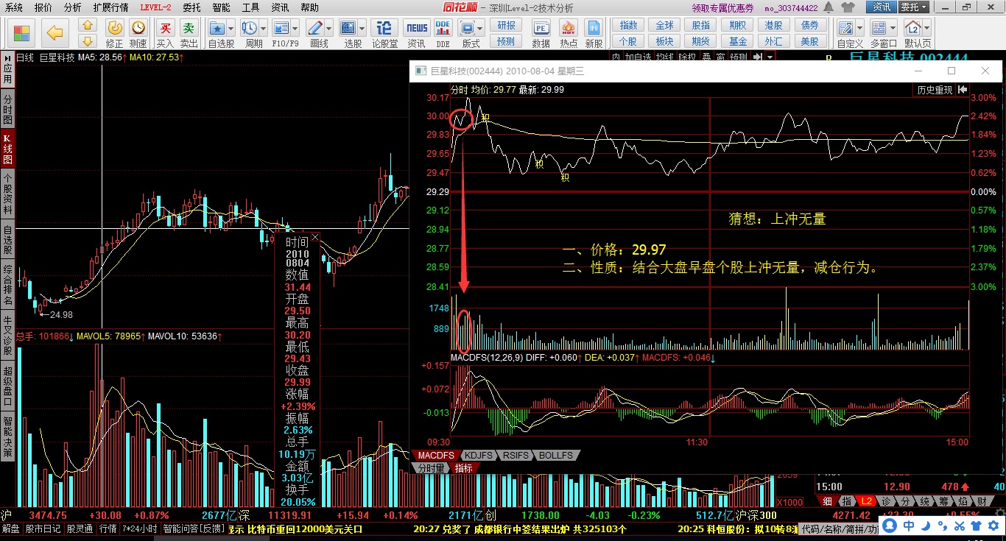This screenshot has height=541, width=1006.
Task: Open the 委托 dropdown in title bar
Action: [913, 7]
